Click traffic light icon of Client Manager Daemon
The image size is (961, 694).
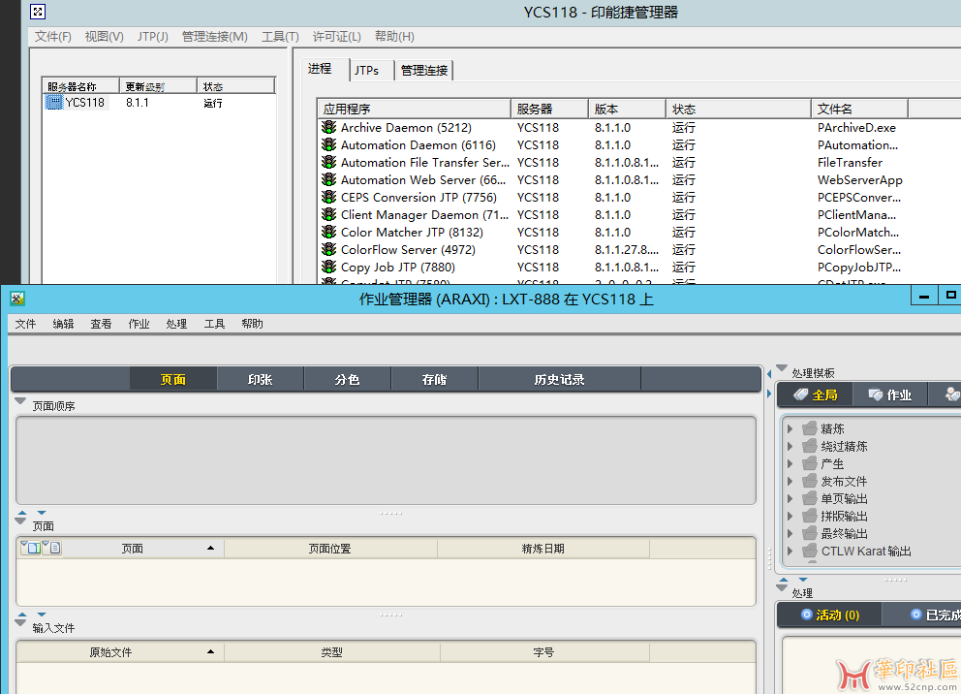(x=329, y=214)
